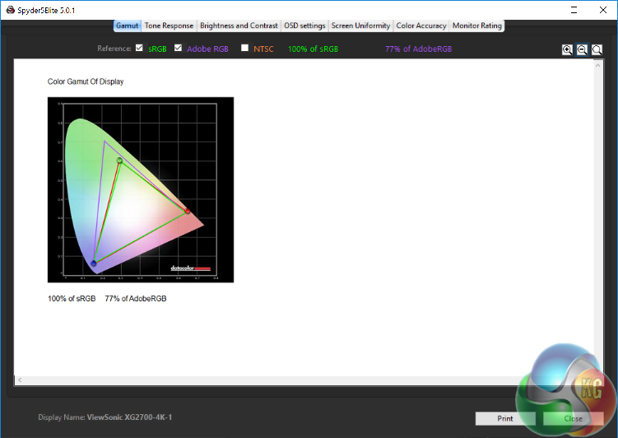Open the Brightness and Contrast tab
Screen dimensions: 618x438
(239, 26)
